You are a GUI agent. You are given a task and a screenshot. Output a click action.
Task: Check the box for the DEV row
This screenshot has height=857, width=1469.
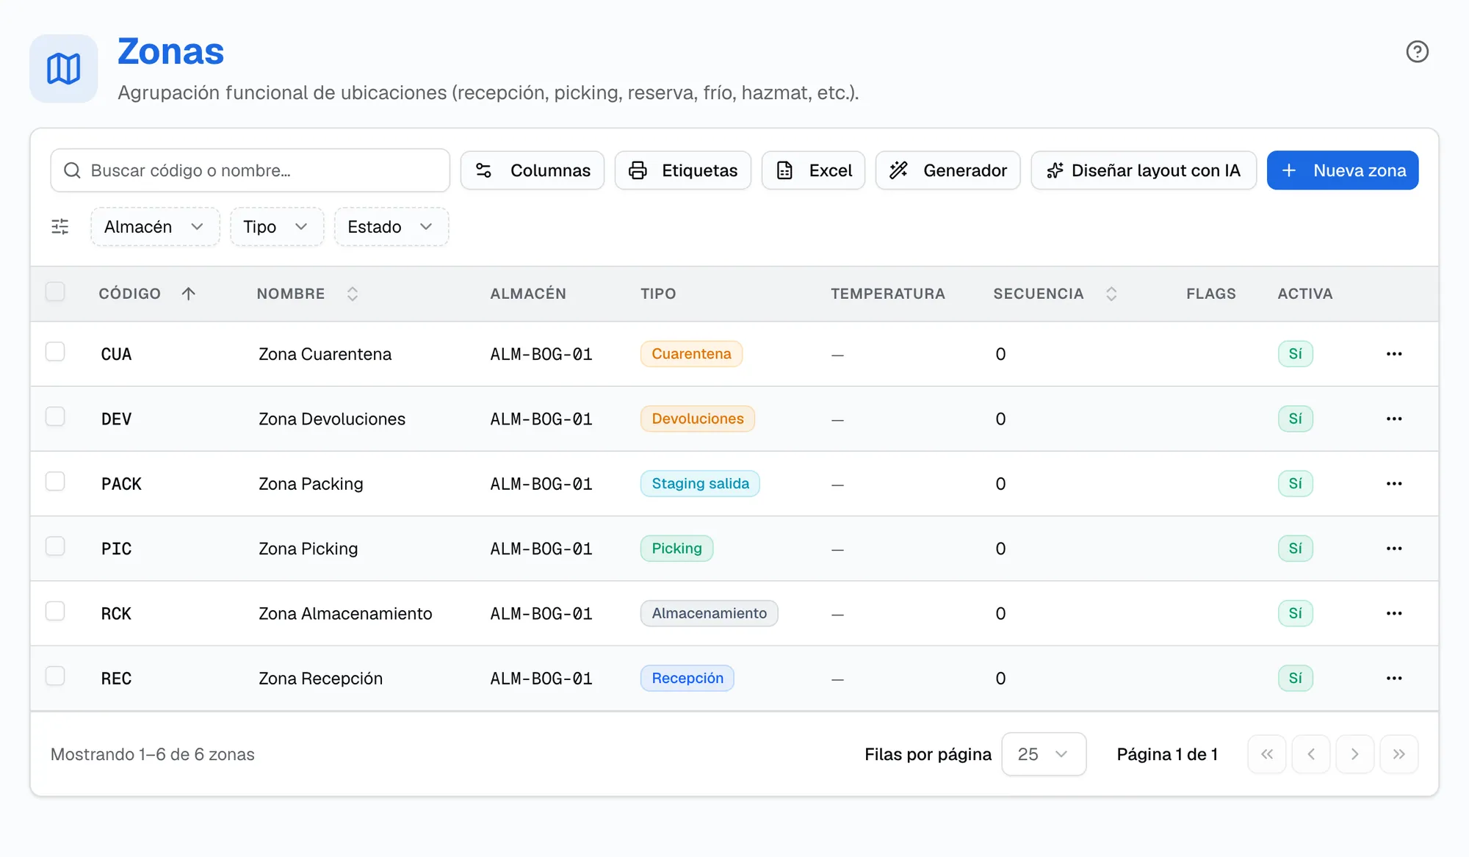55,416
